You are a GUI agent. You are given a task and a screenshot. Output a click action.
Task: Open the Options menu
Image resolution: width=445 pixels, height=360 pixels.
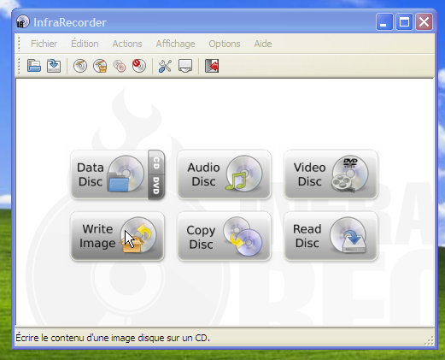point(225,44)
